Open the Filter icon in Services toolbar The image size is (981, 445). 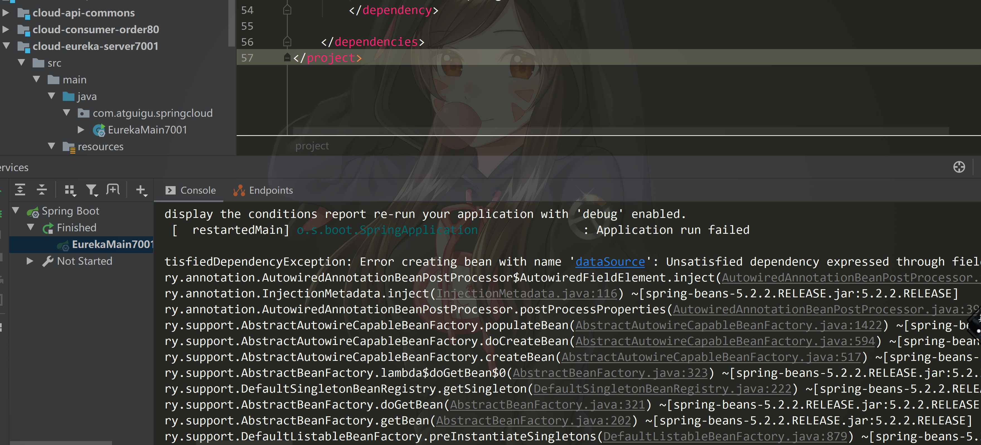(91, 190)
